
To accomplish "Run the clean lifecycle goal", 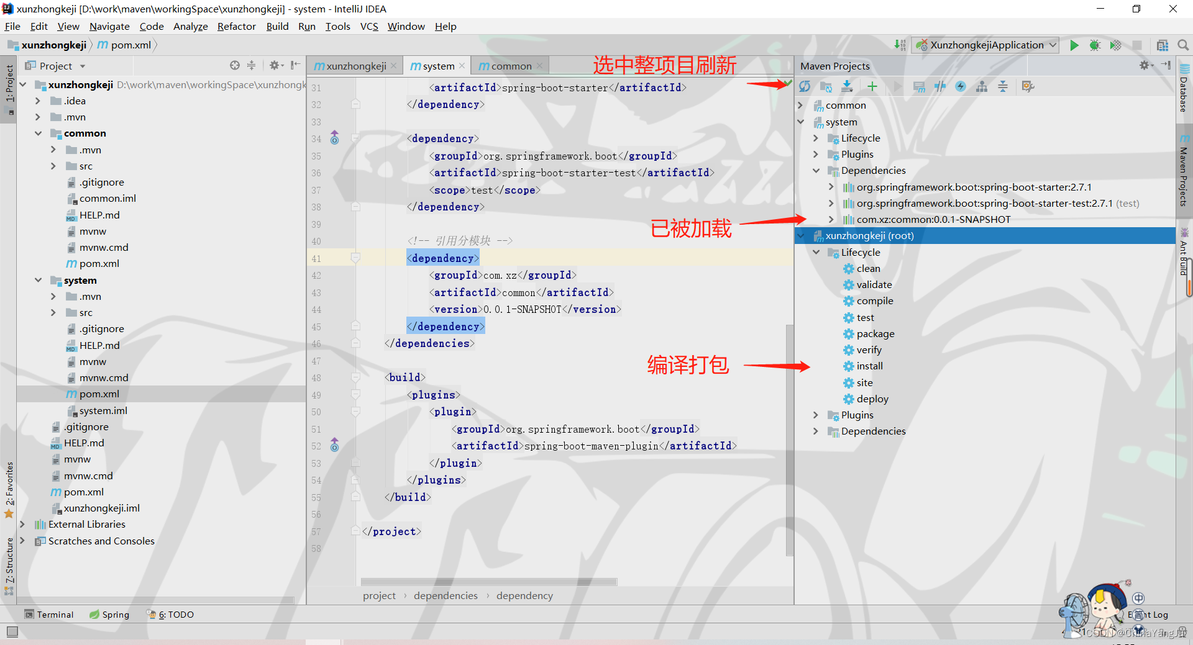I will [x=867, y=268].
